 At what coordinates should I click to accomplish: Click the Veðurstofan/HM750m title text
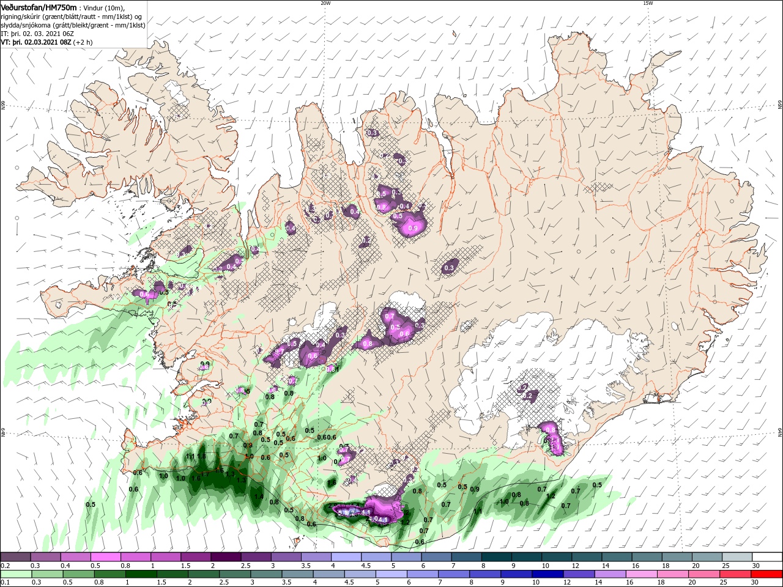point(39,7)
